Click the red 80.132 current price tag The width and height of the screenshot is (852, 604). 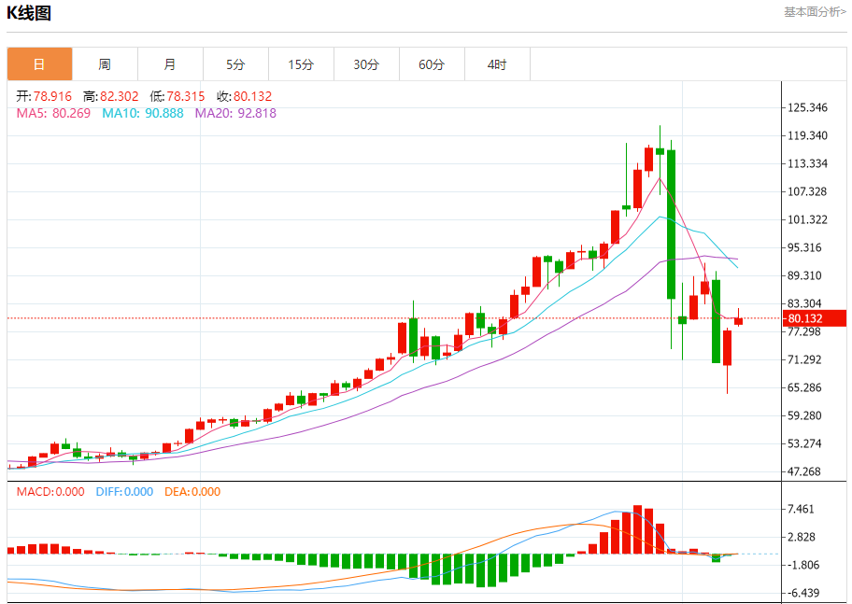[x=815, y=318]
